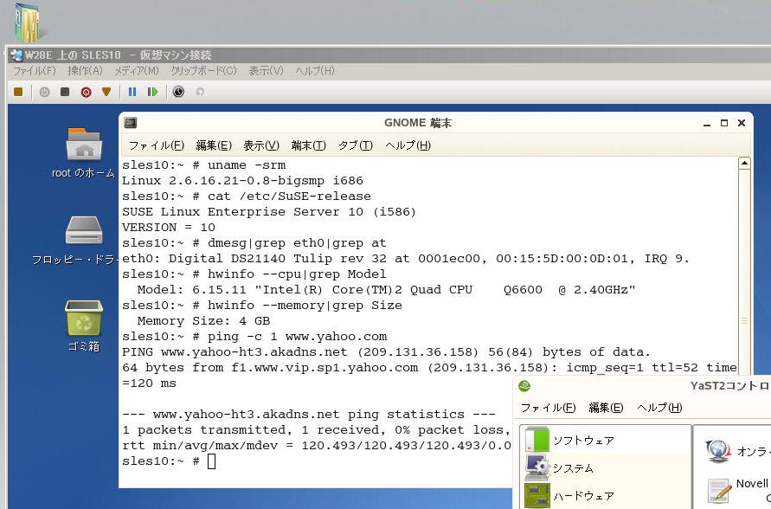
Task: Open the ヘルプ(H) menu in GNOME 端末
Action: point(408,145)
